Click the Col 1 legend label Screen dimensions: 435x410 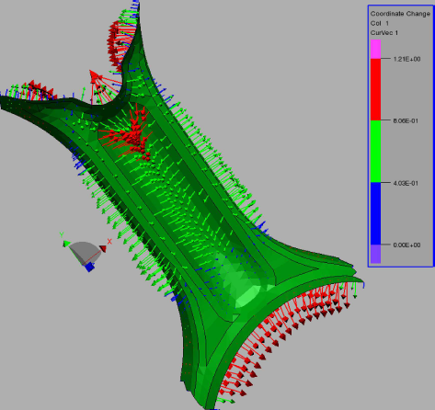(x=380, y=23)
